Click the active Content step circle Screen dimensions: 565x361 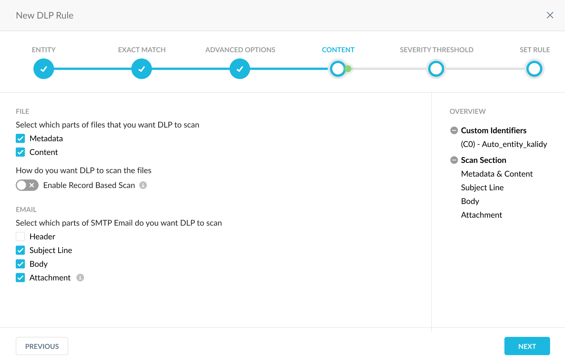click(x=338, y=69)
